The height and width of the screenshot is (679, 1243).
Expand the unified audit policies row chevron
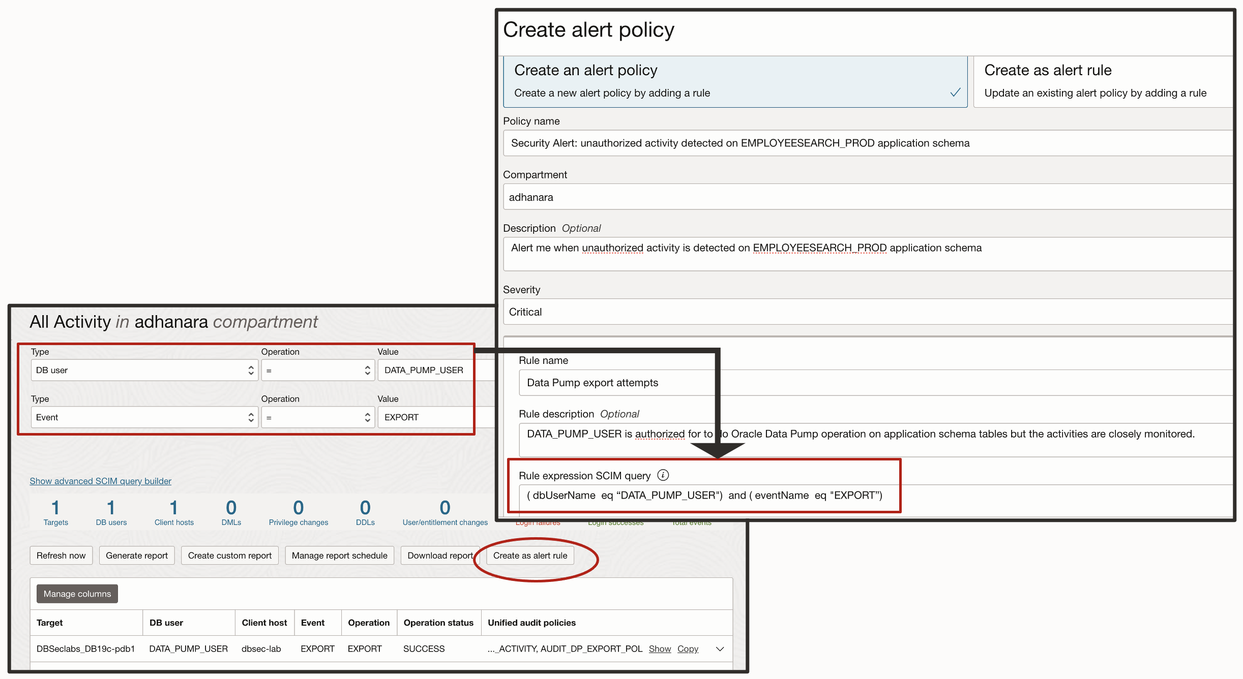pyautogui.click(x=720, y=649)
